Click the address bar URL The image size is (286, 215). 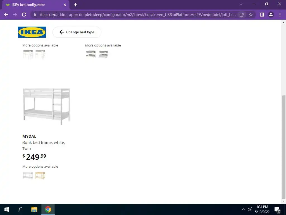(x=138, y=15)
